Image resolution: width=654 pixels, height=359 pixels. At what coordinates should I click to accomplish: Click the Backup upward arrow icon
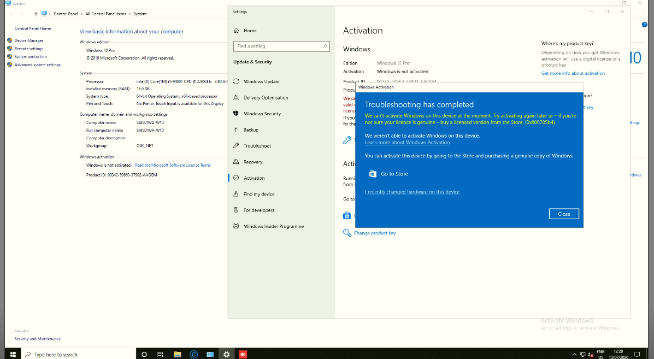click(x=236, y=130)
